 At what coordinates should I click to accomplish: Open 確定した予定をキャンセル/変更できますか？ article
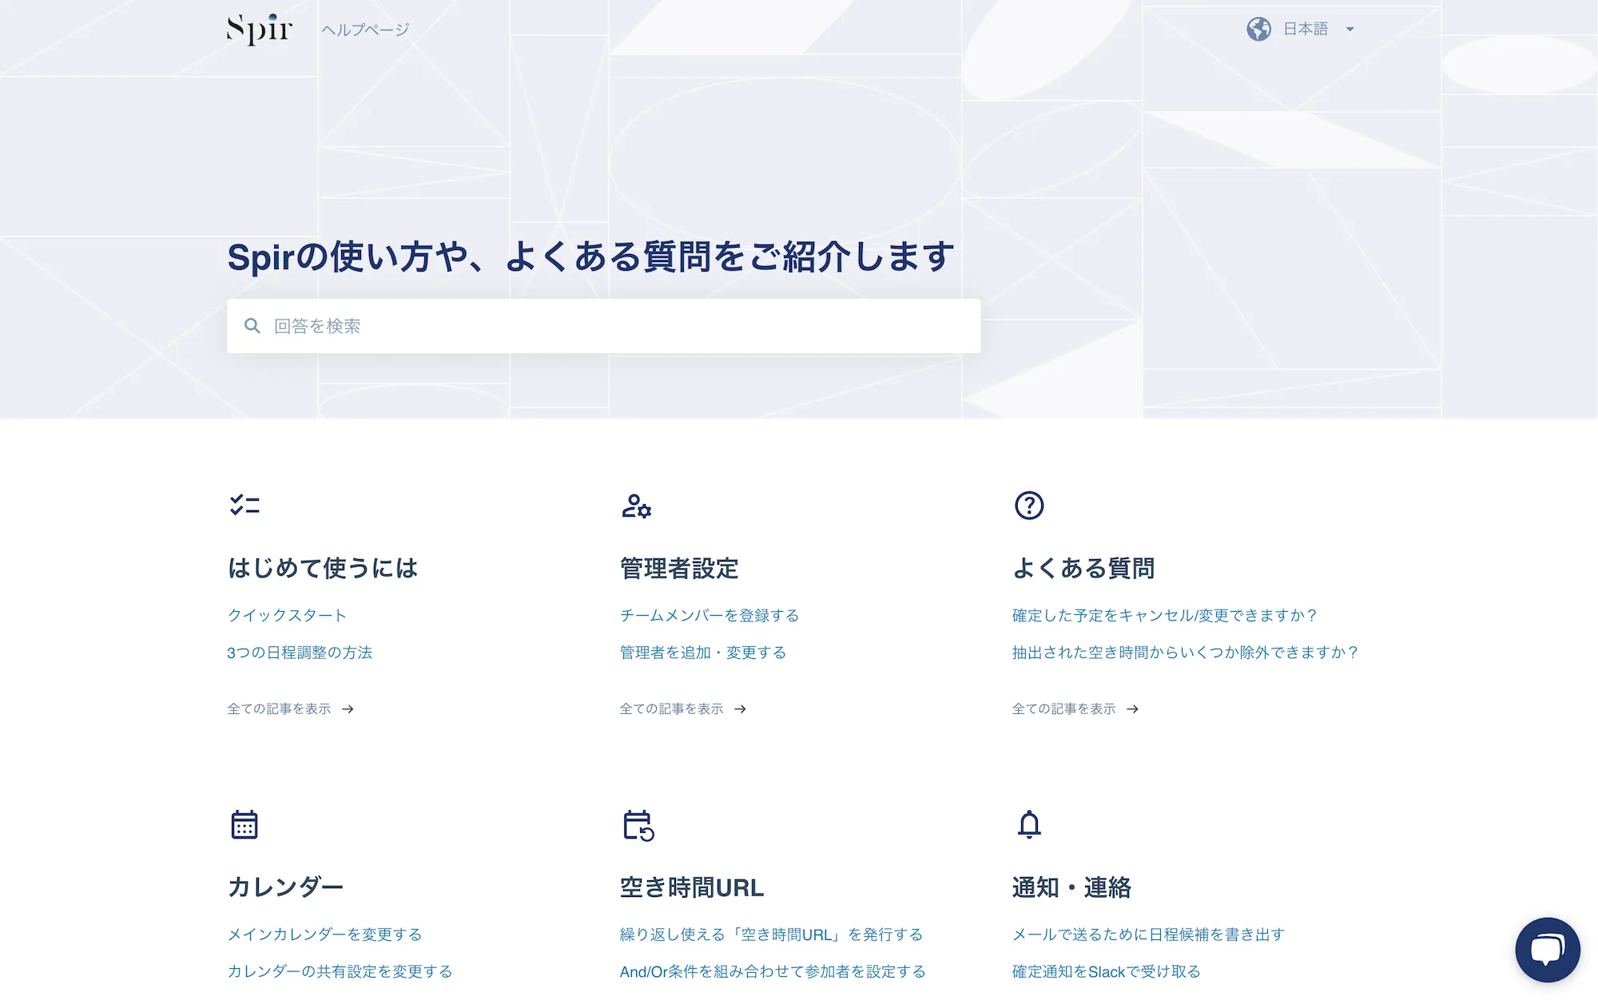coord(1165,615)
